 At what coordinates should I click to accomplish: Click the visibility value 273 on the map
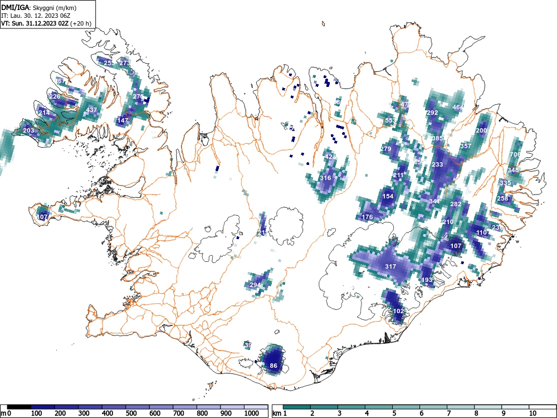(125, 63)
